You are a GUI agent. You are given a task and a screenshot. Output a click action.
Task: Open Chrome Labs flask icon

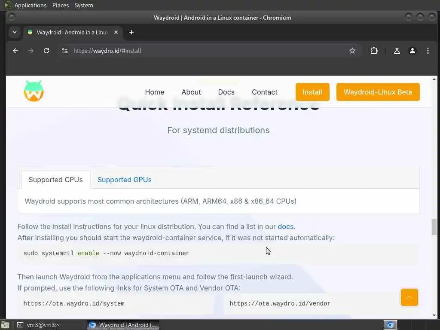(x=397, y=51)
